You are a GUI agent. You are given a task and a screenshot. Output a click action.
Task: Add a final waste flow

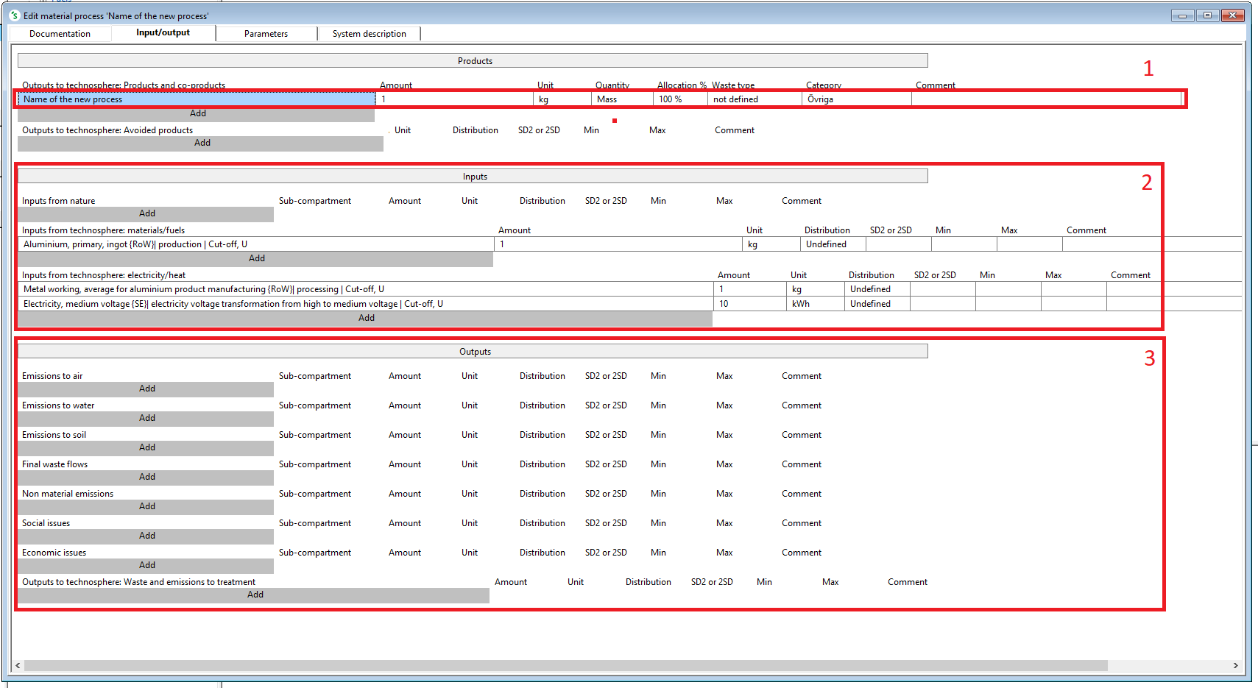146,478
